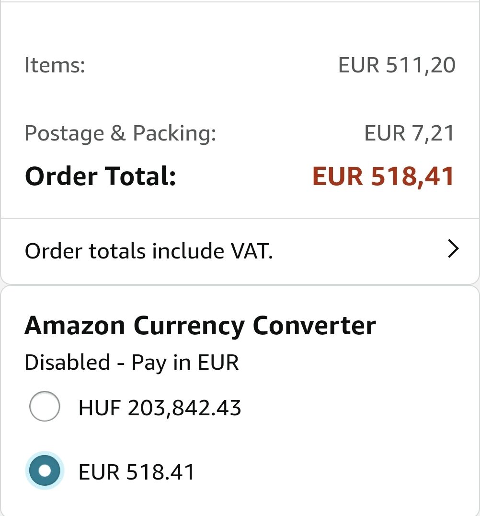
Task: Select the HUF 203,842.43 radio button
Action: (x=45, y=406)
